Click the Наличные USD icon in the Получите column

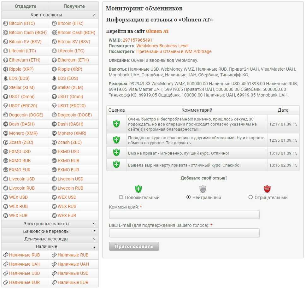(54, 274)
